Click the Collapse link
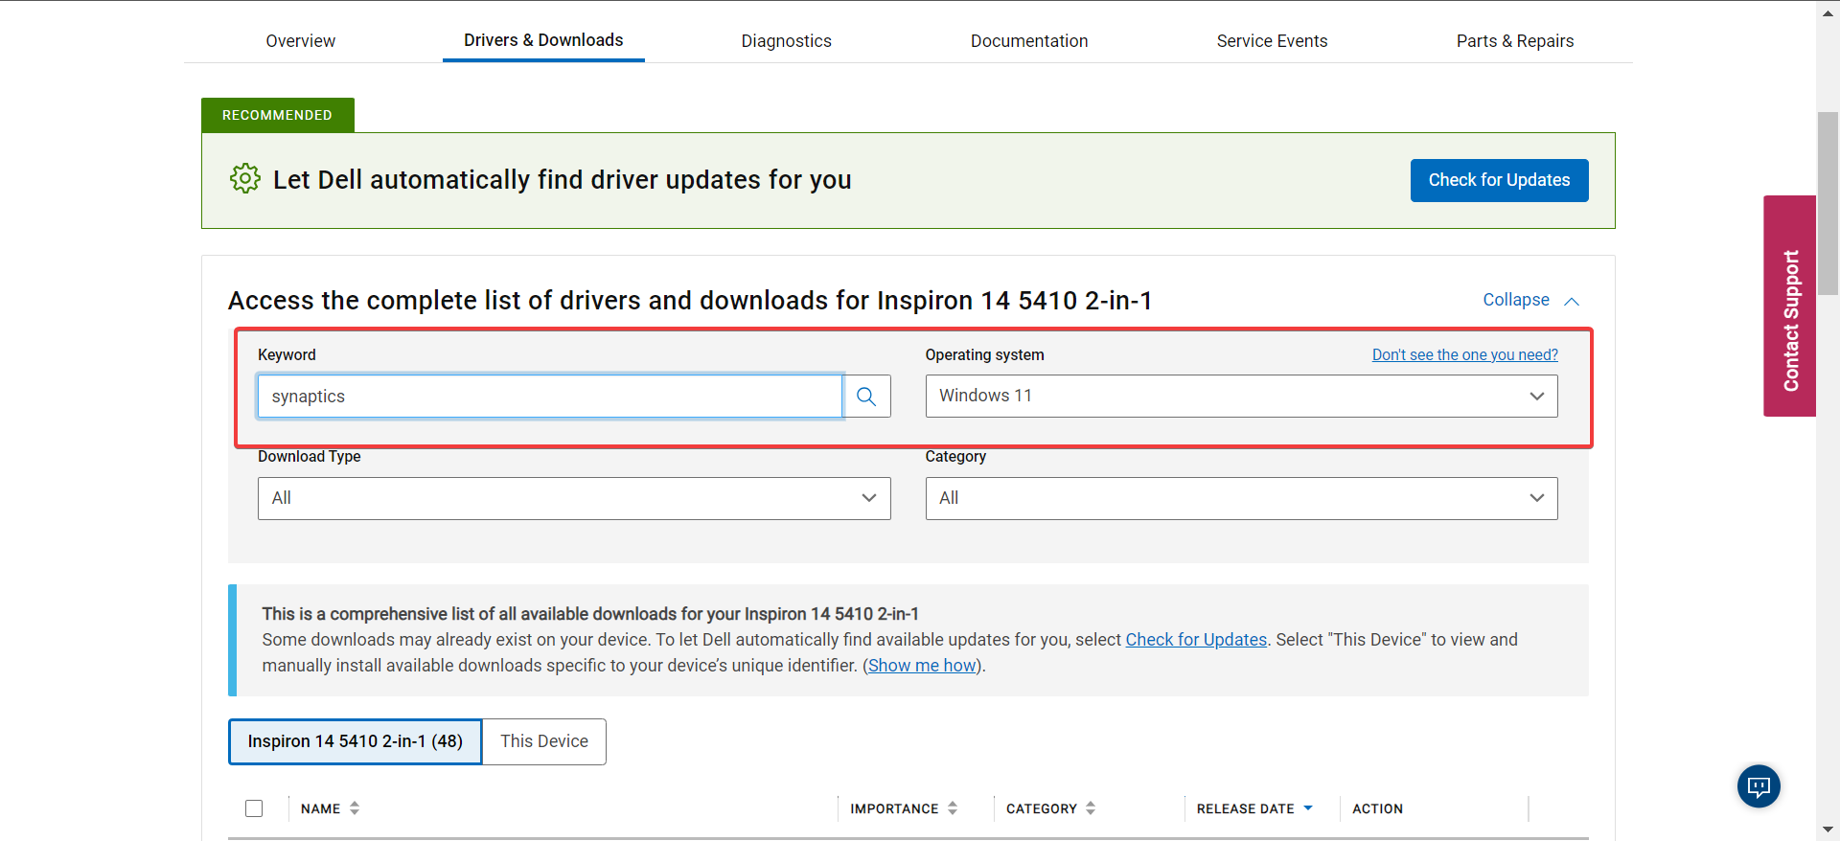Image resolution: width=1840 pixels, height=841 pixels. [1516, 300]
